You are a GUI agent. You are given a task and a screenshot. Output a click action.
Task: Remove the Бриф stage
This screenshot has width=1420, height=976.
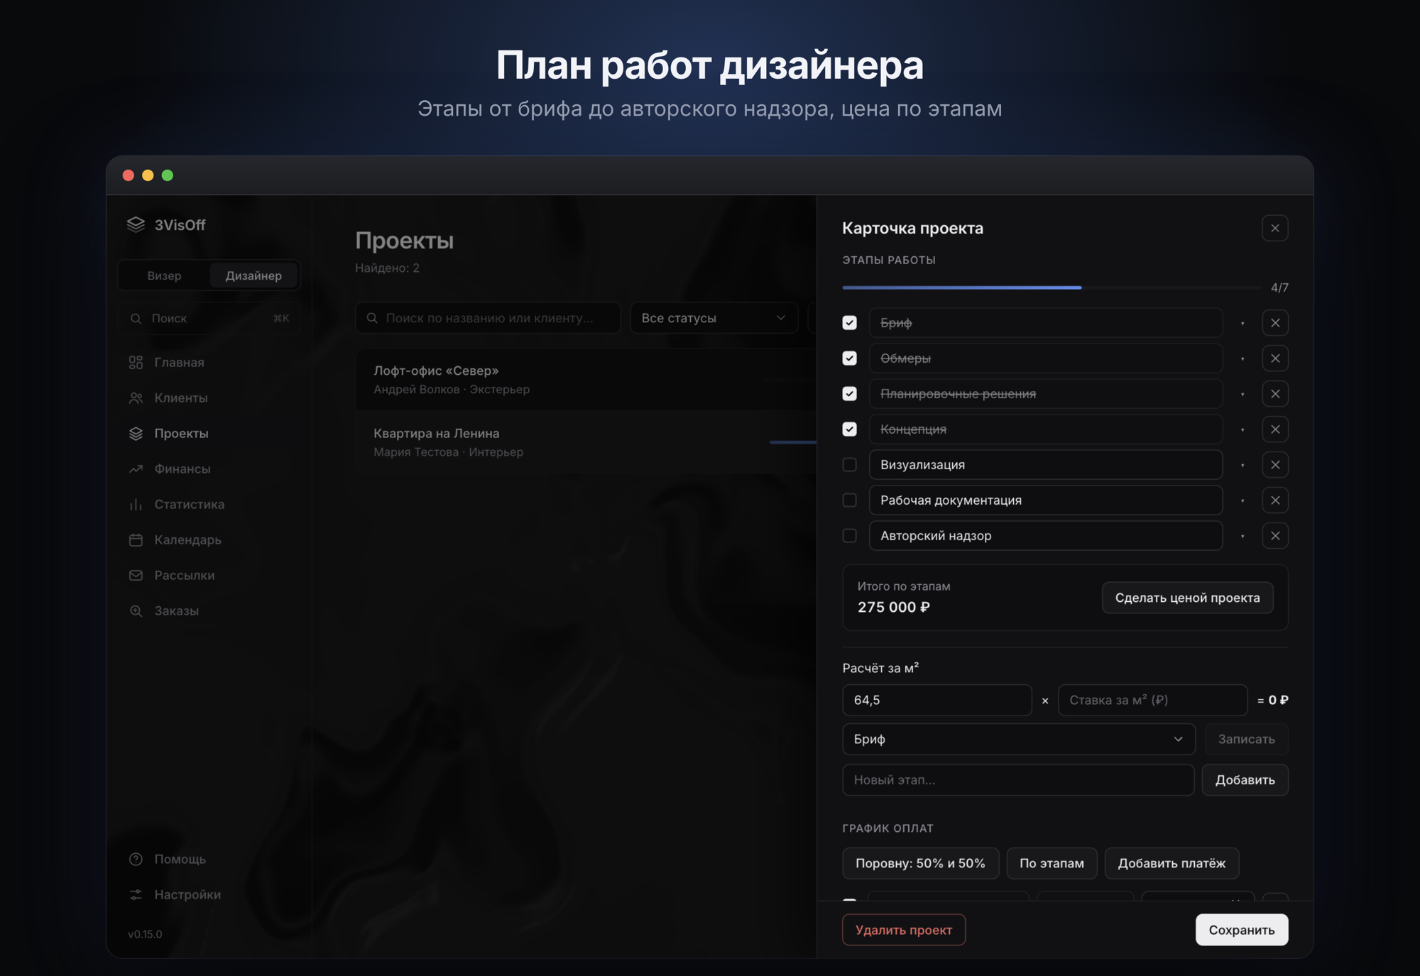coord(1275,323)
